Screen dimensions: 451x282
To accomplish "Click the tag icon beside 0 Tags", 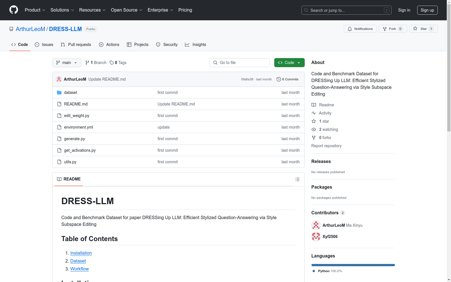I will coord(112,63).
